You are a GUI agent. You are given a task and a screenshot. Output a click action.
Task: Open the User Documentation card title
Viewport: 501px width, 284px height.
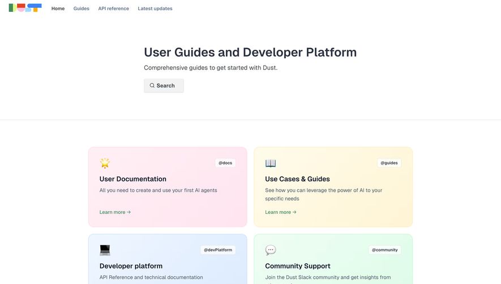pos(133,179)
